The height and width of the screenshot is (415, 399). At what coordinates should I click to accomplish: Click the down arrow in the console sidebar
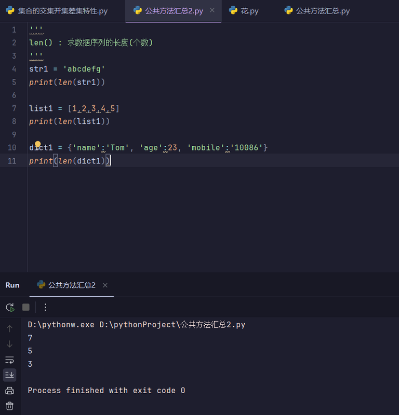click(x=9, y=344)
